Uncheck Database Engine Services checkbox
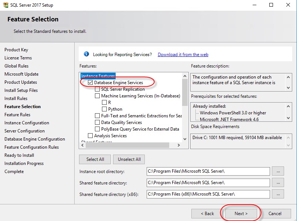Viewport: 297px width, 221px height. tap(91, 83)
